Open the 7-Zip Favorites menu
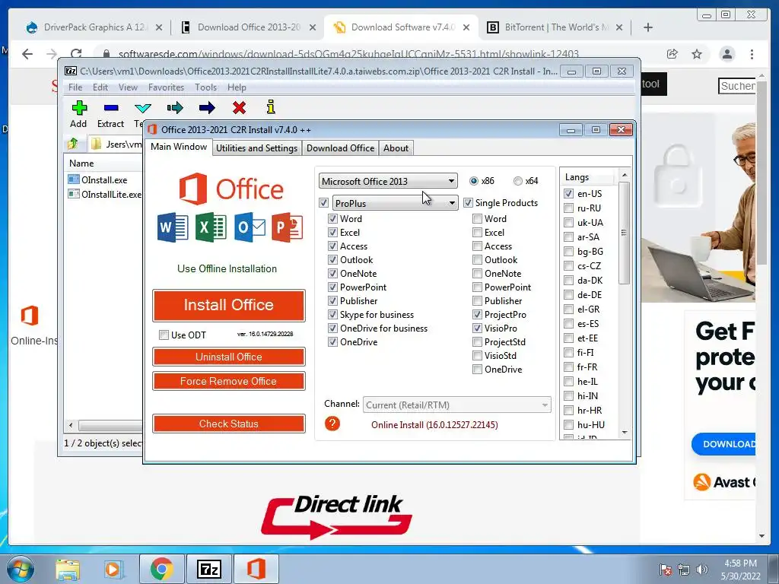Viewport: 779px width, 584px height. point(166,87)
